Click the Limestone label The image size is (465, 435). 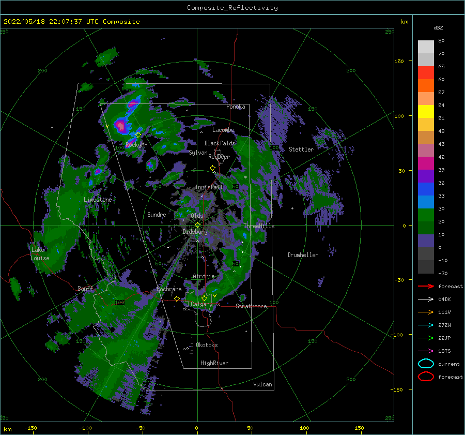click(98, 200)
